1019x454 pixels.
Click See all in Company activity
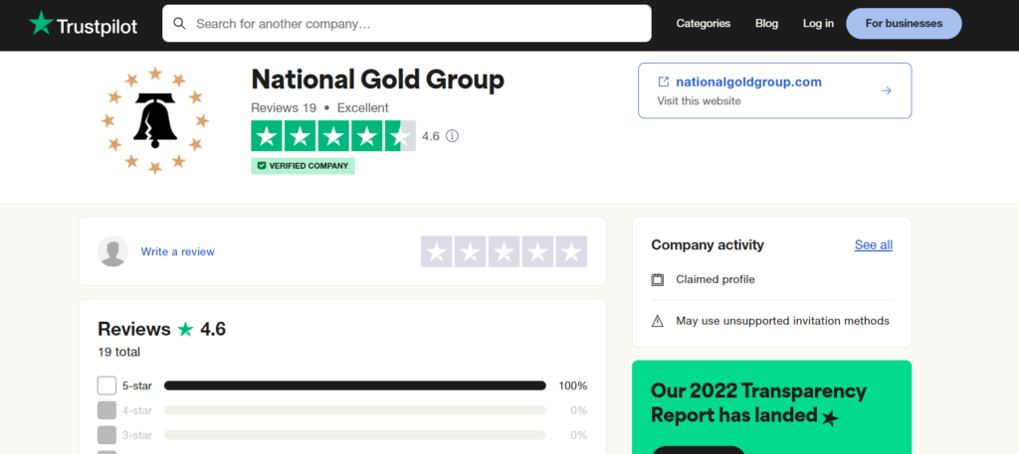874,245
